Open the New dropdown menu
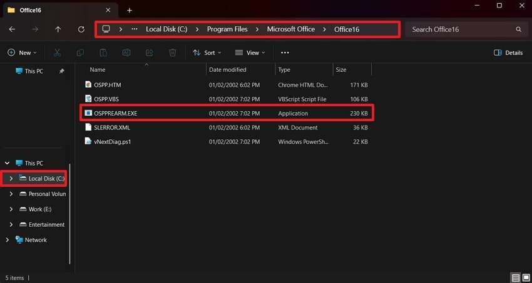The width and height of the screenshot is (532, 283). pyautogui.click(x=22, y=53)
